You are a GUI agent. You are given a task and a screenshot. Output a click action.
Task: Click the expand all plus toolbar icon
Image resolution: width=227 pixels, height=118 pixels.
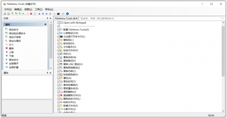pyautogui.click(x=46, y=13)
